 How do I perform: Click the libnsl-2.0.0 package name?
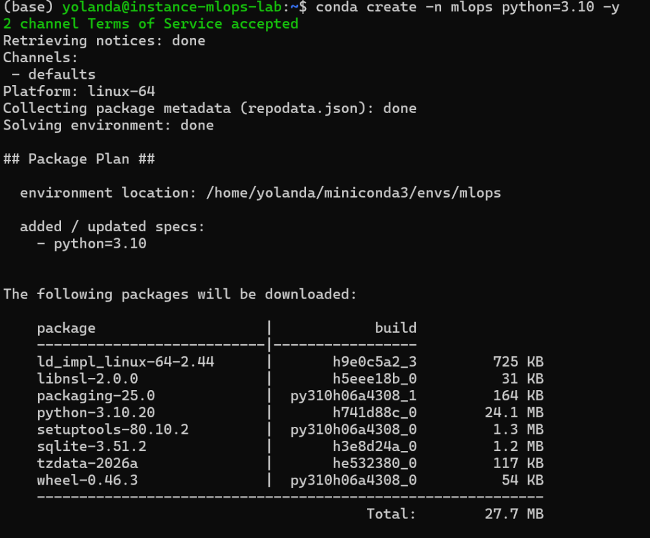click(87, 379)
